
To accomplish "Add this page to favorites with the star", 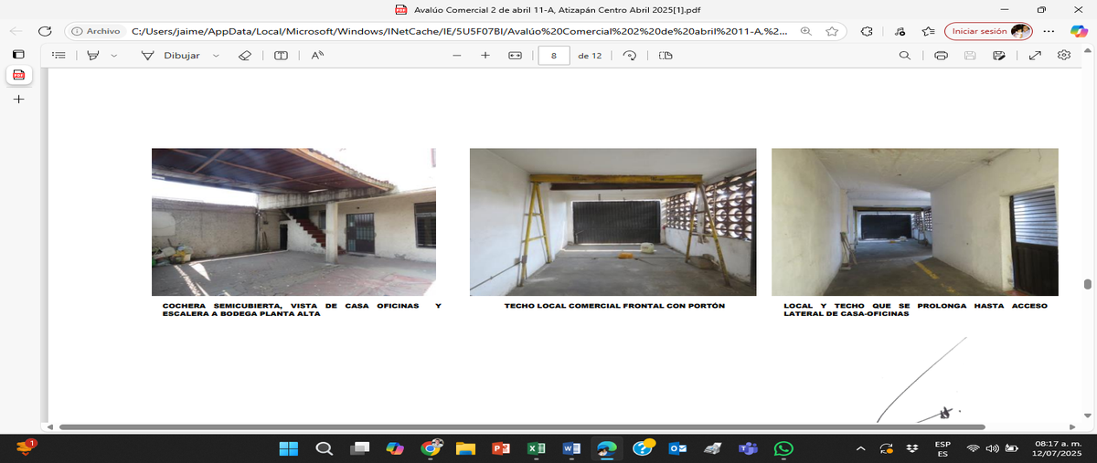I will (x=832, y=30).
